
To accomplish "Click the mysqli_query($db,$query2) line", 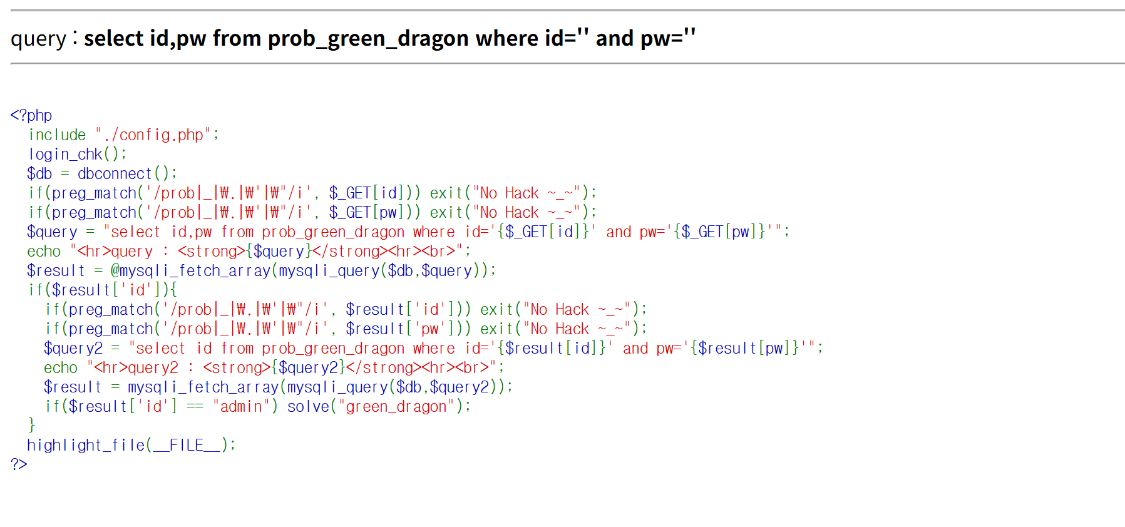I will click(x=278, y=387).
